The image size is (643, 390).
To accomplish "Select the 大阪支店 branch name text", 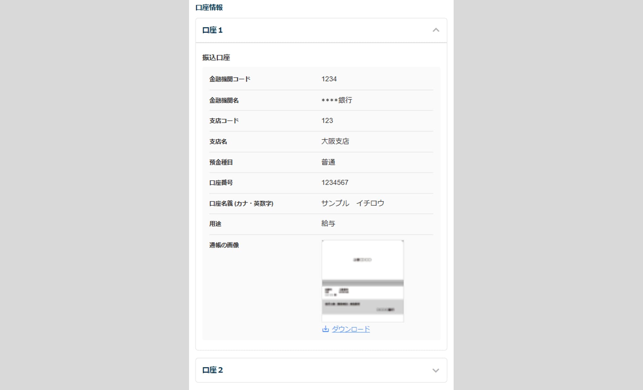I will (x=335, y=141).
